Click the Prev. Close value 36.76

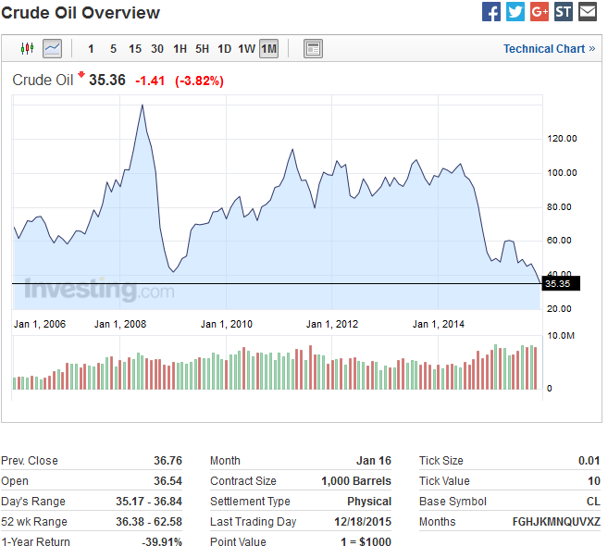168,461
